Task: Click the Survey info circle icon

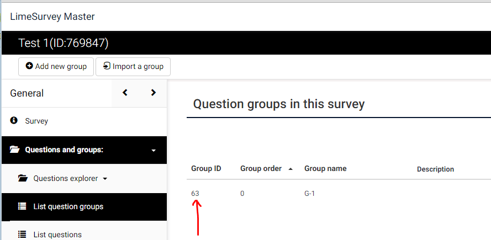Action: coord(14,120)
